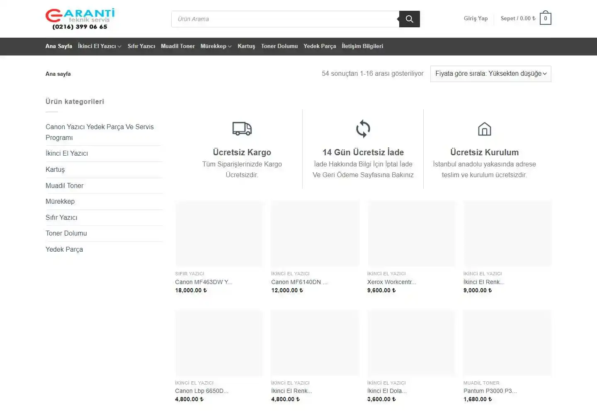Click the Canon MF6140DN product title
This screenshot has height=414, width=597.
[299, 282]
